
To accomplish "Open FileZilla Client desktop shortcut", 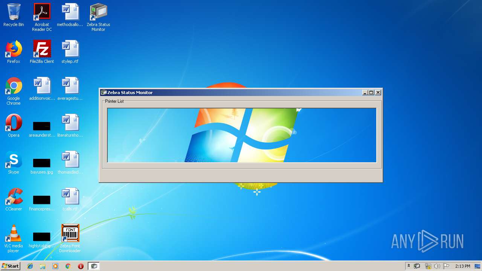I will point(42,52).
